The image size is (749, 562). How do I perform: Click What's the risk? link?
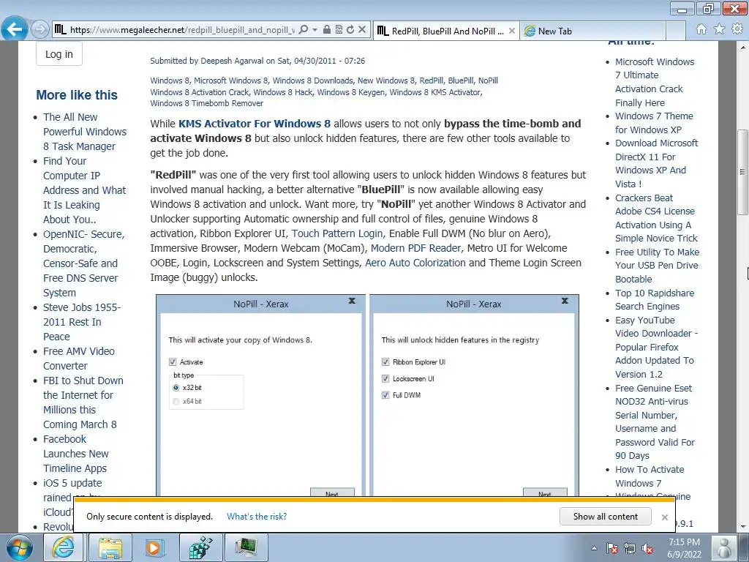click(x=257, y=517)
